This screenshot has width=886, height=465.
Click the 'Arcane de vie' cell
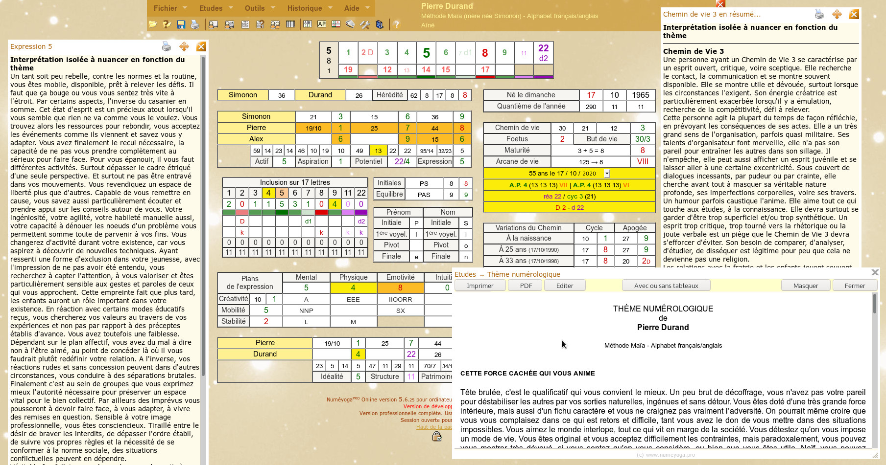pyautogui.click(x=517, y=161)
